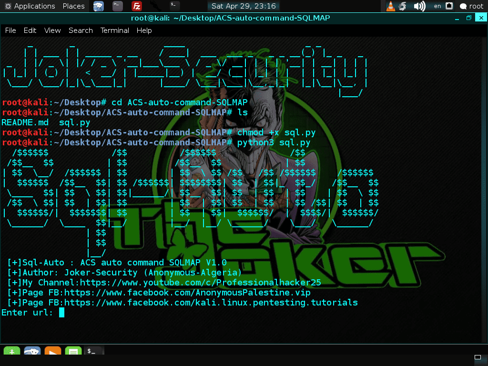This screenshot has width=488, height=366.
Task: Click the terminal launcher next to Places
Action: pos(117,6)
